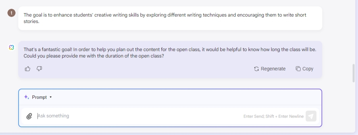Click the colorful AI assistant avatar
This screenshot has width=358, height=135.
11,48
